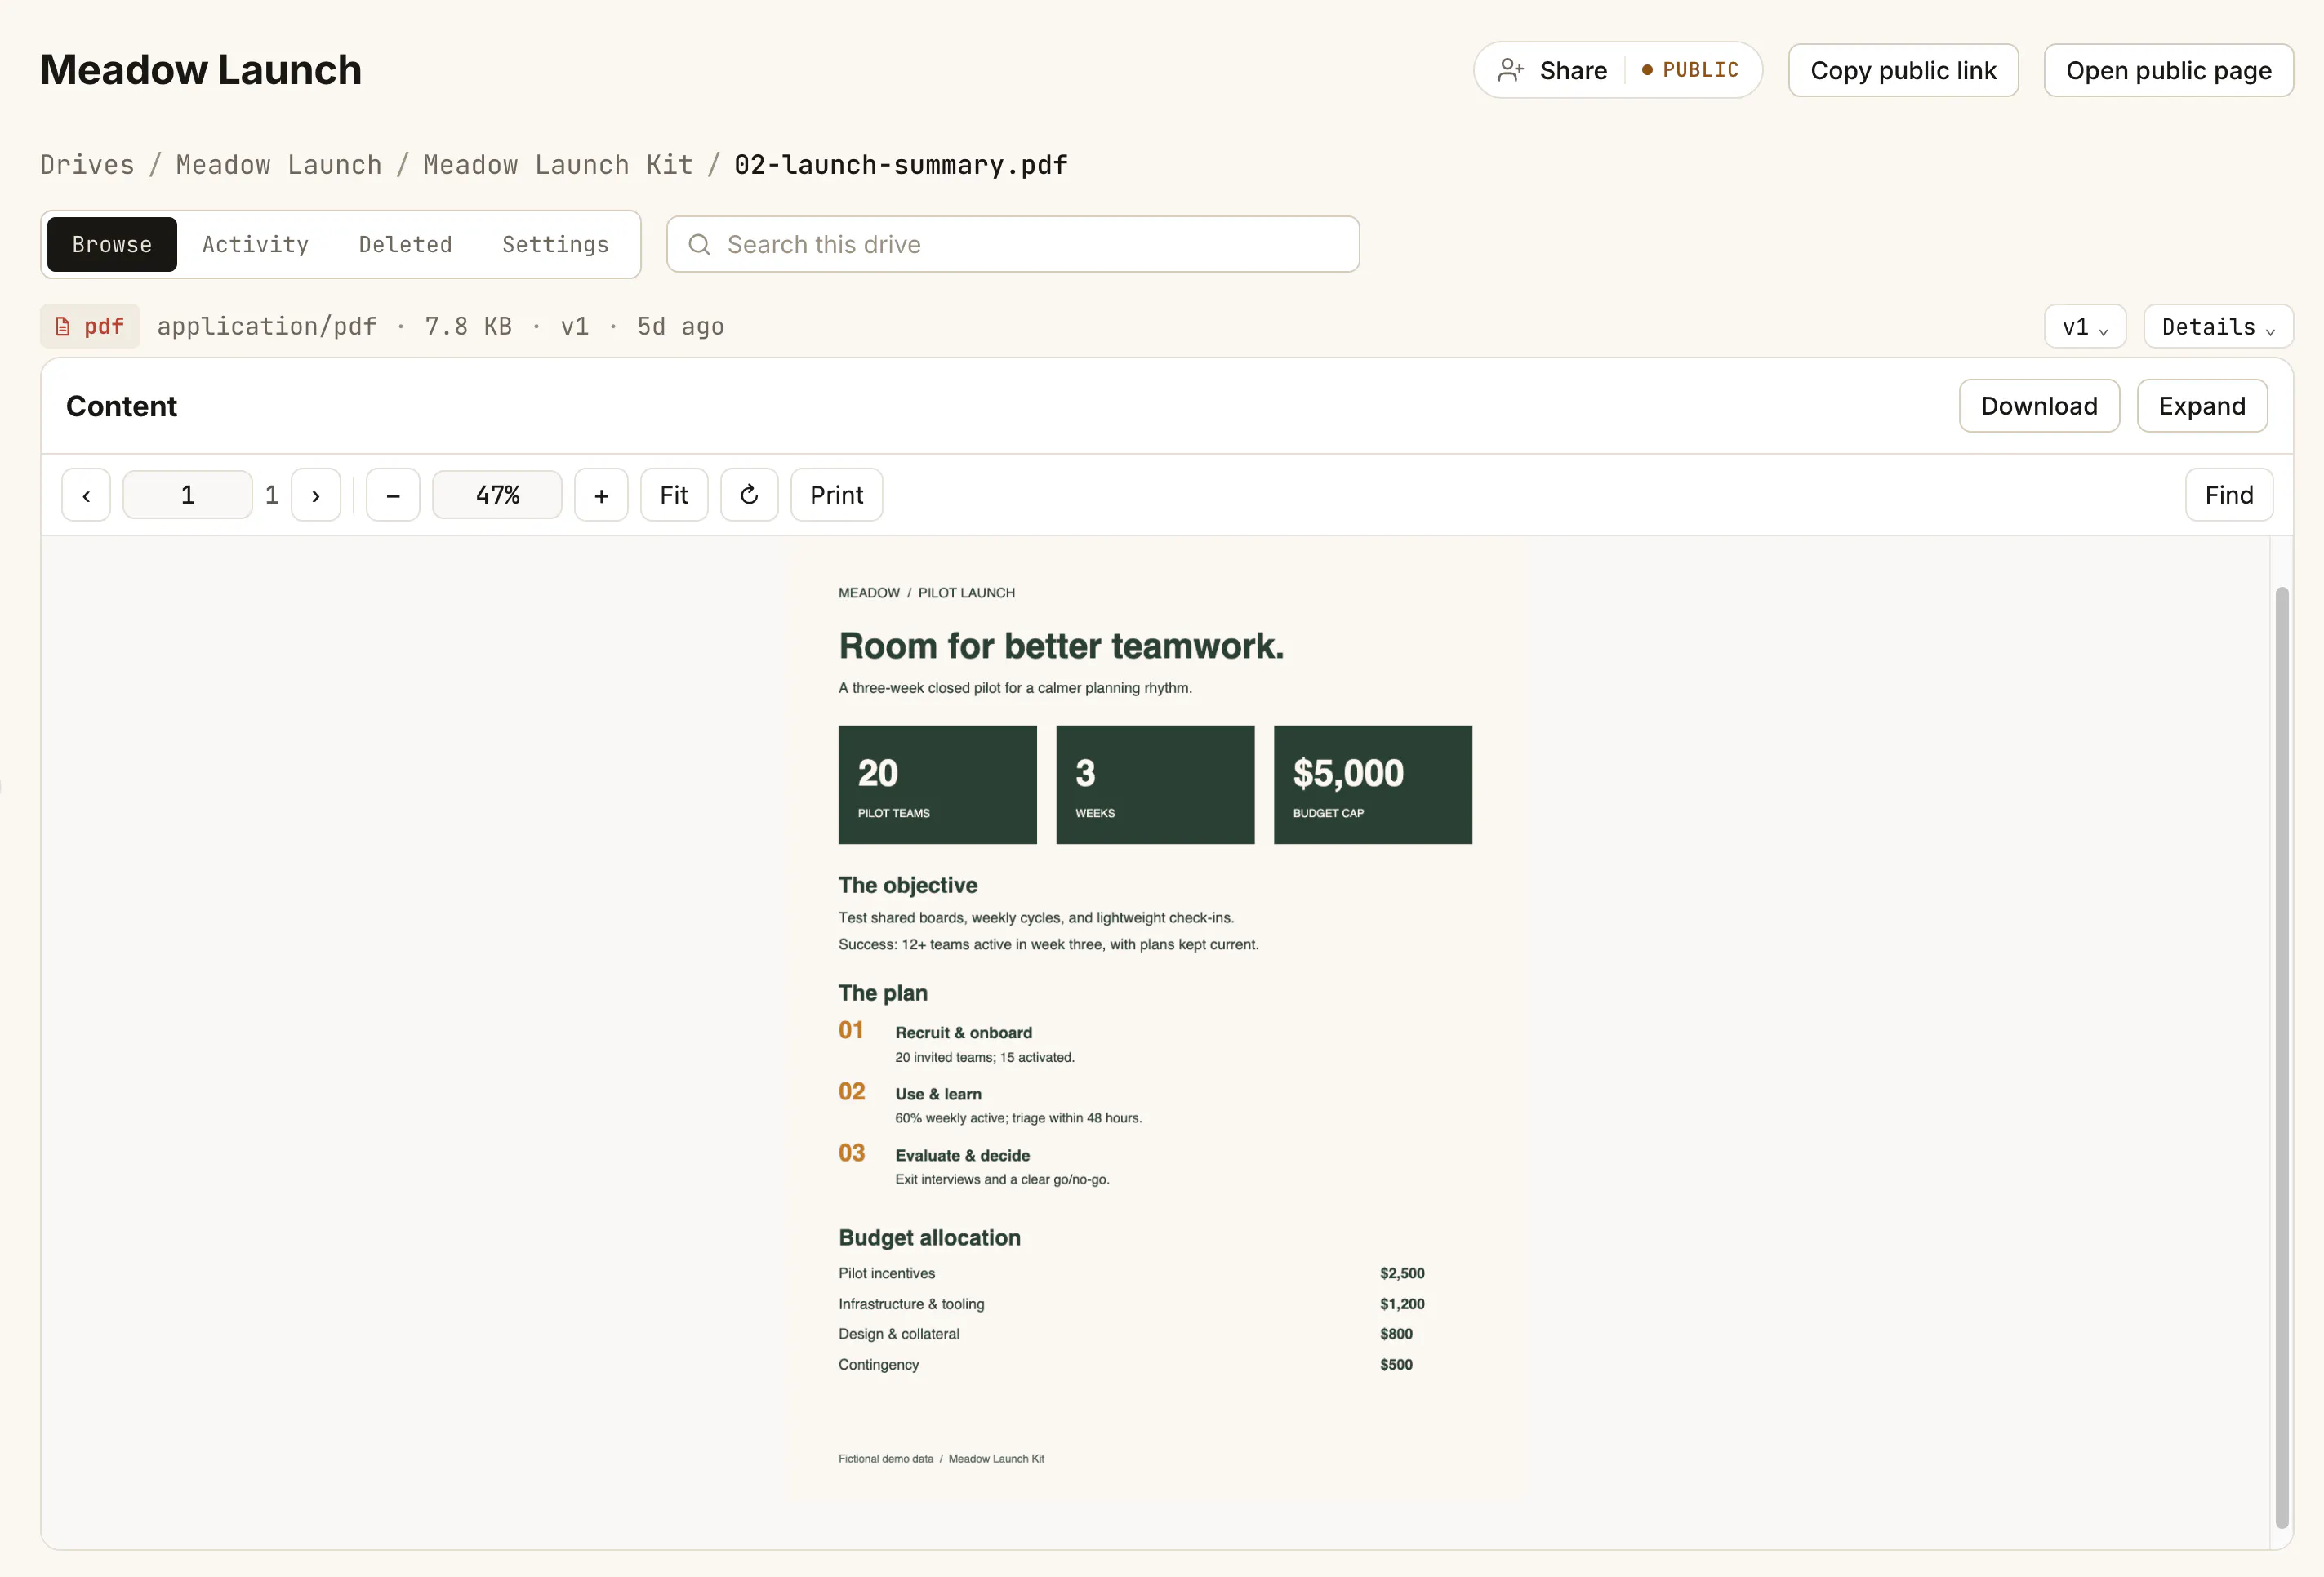Open the Deleted tab
The height and width of the screenshot is (1577, 2324).
[x=405, y=245]
